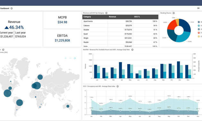
Task: Click the $173,075 revenue cell
Action: 120,30
